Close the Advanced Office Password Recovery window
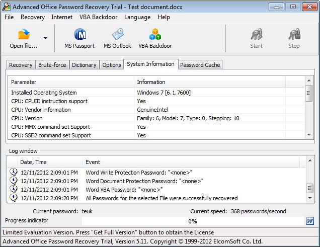Viewport: 320px width, 247px height. point(309,7)
